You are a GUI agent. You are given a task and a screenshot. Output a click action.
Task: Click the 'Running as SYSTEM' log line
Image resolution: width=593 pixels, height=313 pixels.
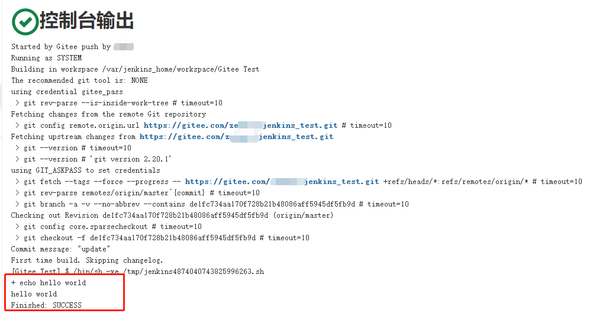tap(46, 58)
